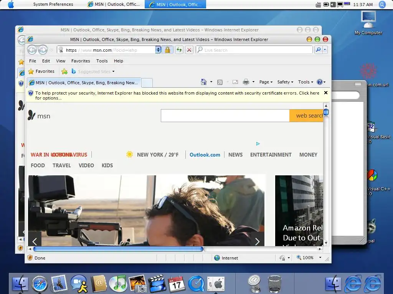Open iTunes from the dock
Image resolution: width=393 pixels, height=294 pixels.
118,284
